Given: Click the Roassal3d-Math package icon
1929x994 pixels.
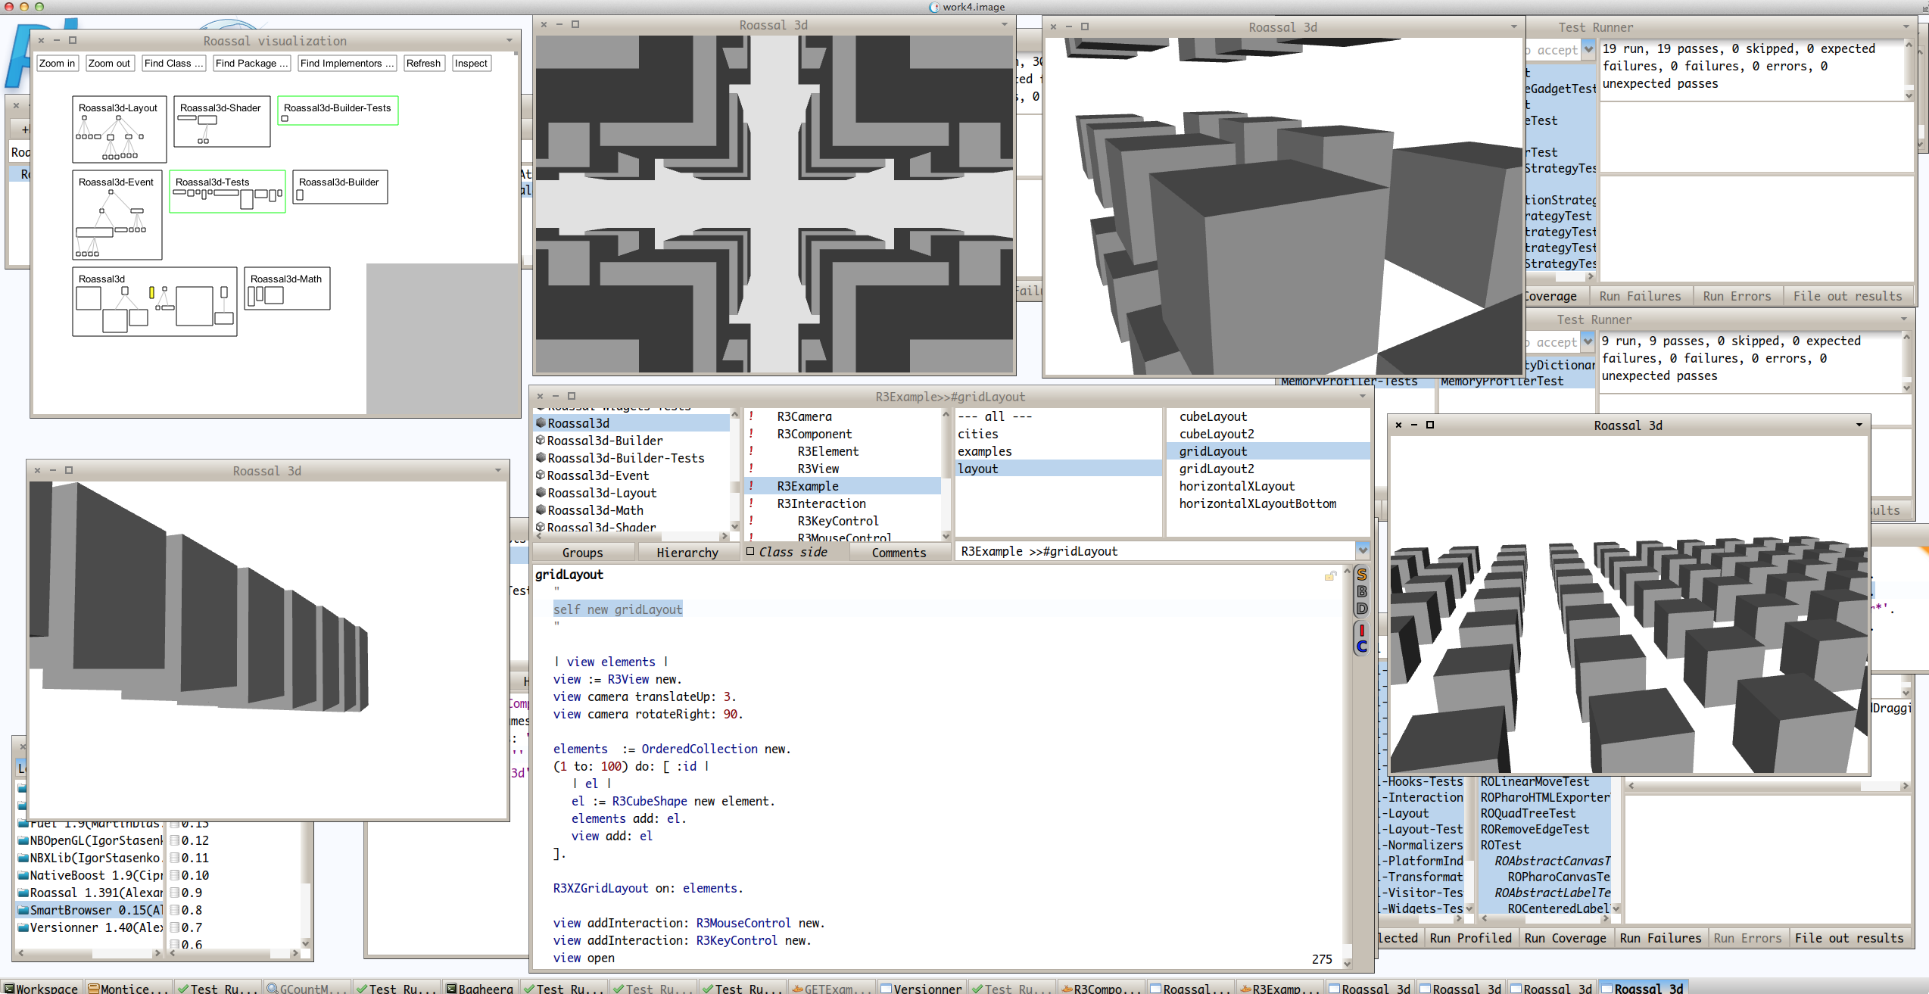Looking at the screenshot, I should pos(541,510).
